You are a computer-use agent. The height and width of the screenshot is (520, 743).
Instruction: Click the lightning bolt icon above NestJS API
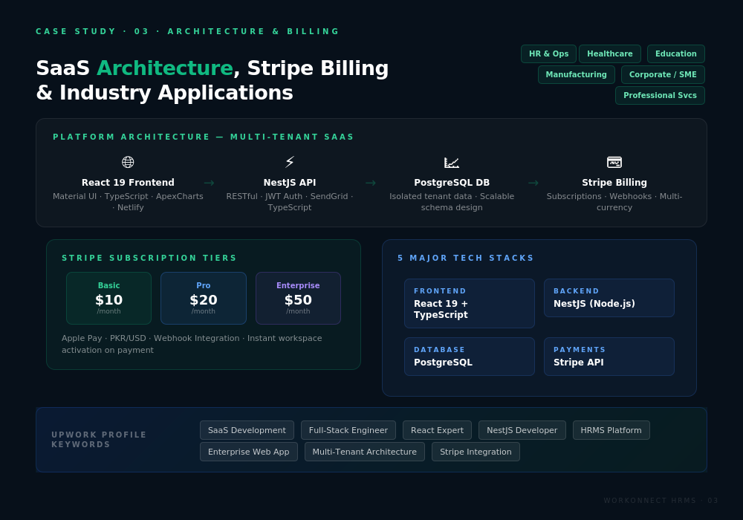tap(290, 162)
